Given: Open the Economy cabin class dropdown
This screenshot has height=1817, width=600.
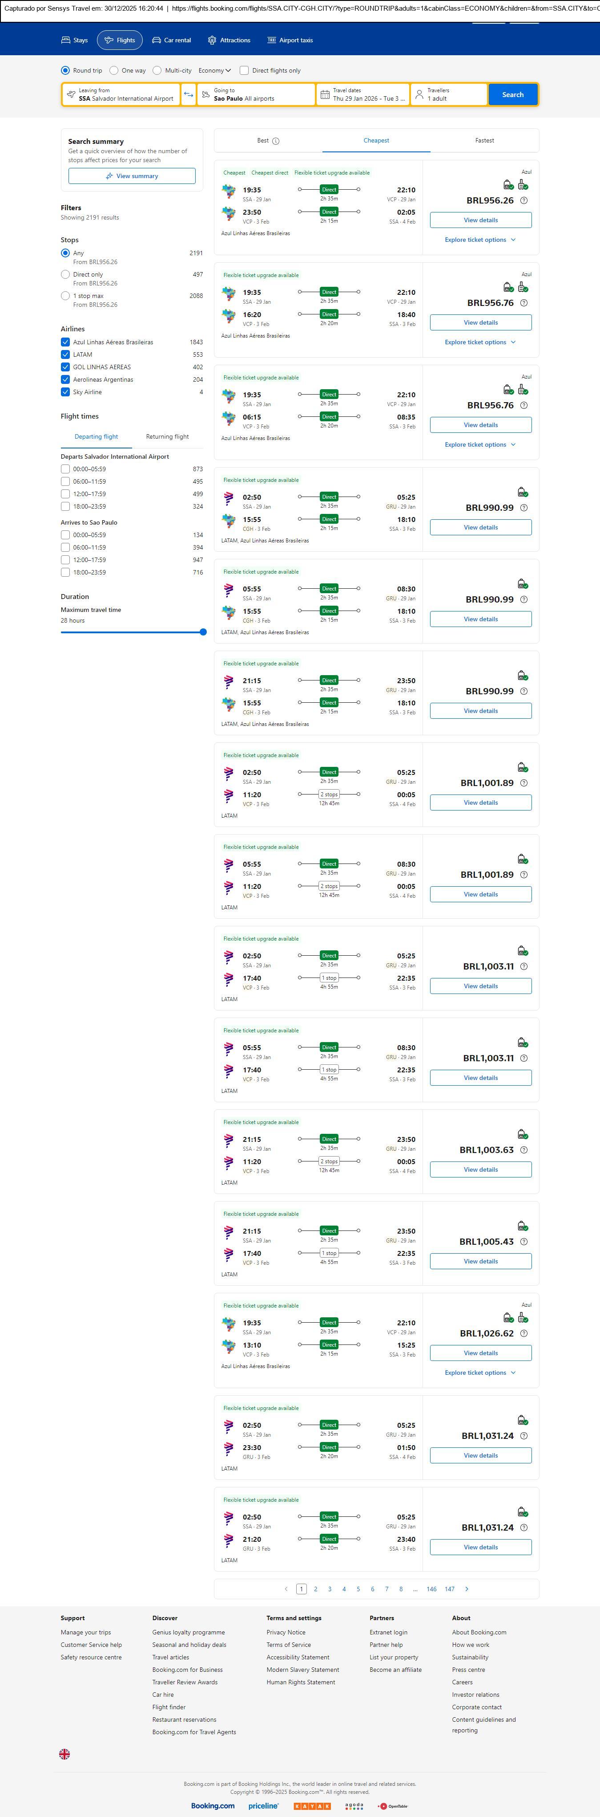Looking at the screenshot, I should pos(214,70).
